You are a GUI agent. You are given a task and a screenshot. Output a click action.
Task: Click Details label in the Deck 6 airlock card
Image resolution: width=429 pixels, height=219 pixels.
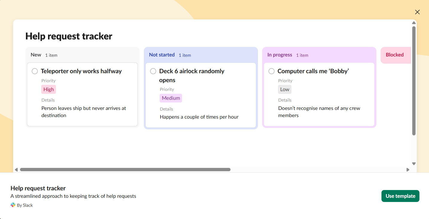click(167, 109)
